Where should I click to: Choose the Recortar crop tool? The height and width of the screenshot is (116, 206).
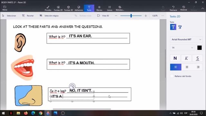(28, 16)
